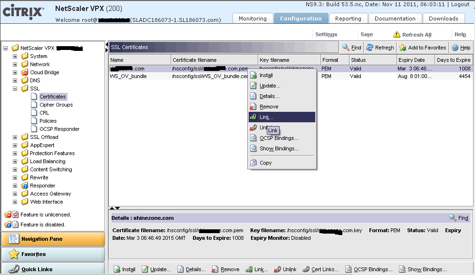
Task: Click the Refresh All warning icon
Action: pyautogui.click(x=397, y=35)
